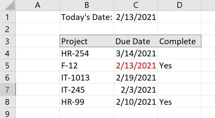Click the HR-254 project cell

[x=87, y=54]
